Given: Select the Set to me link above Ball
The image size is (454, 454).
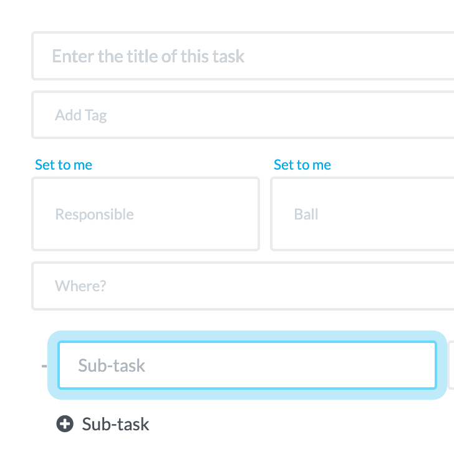Looking at the screenshot, I should [x=302, y=165].
